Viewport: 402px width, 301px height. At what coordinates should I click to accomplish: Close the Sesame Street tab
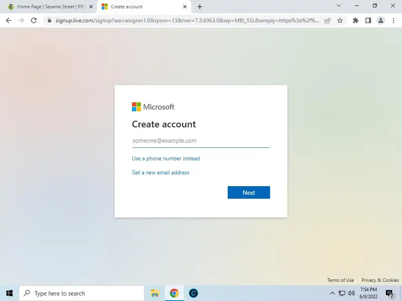coord(91,7)
